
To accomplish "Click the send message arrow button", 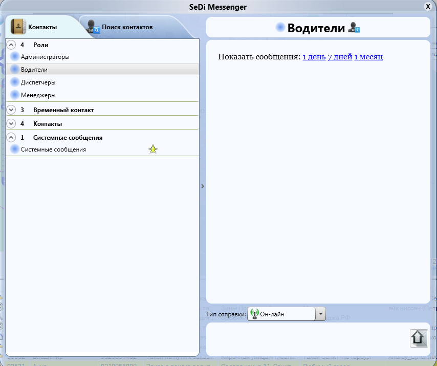I will (x=419, y=338).
